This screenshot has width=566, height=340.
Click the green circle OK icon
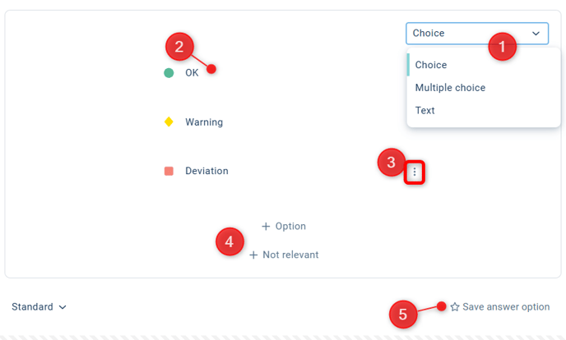click(x=169, y=73)
